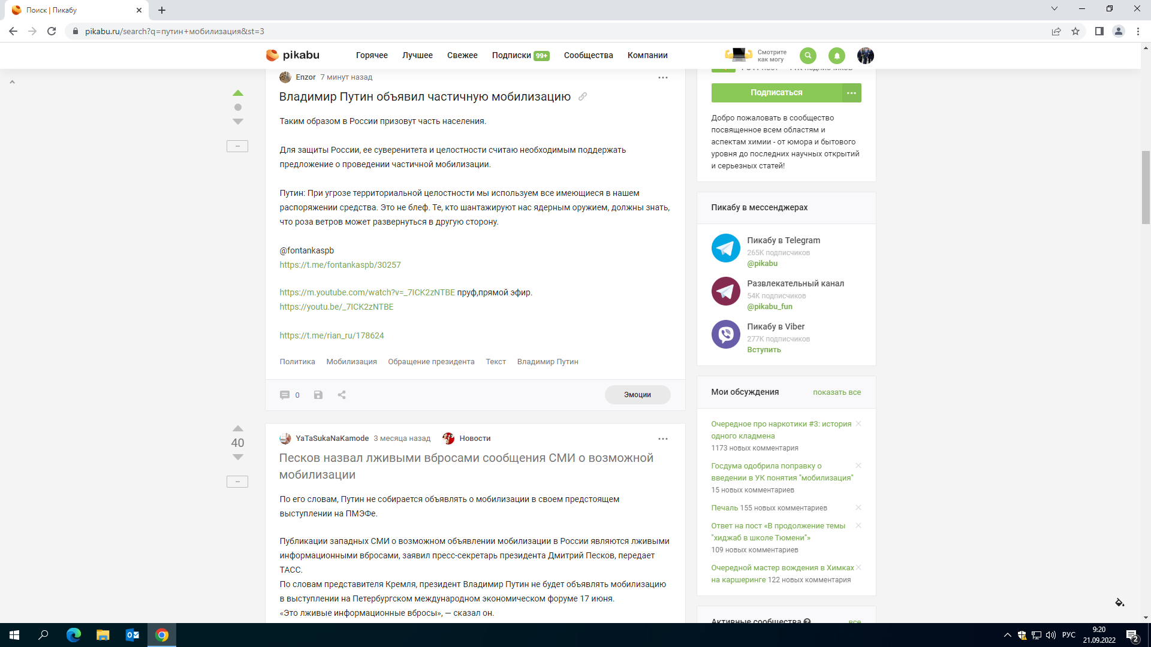Viewport: 1151px width, 647px height.
Task: Click показать все in Мои обсуждения
Action: pos(837,392)
